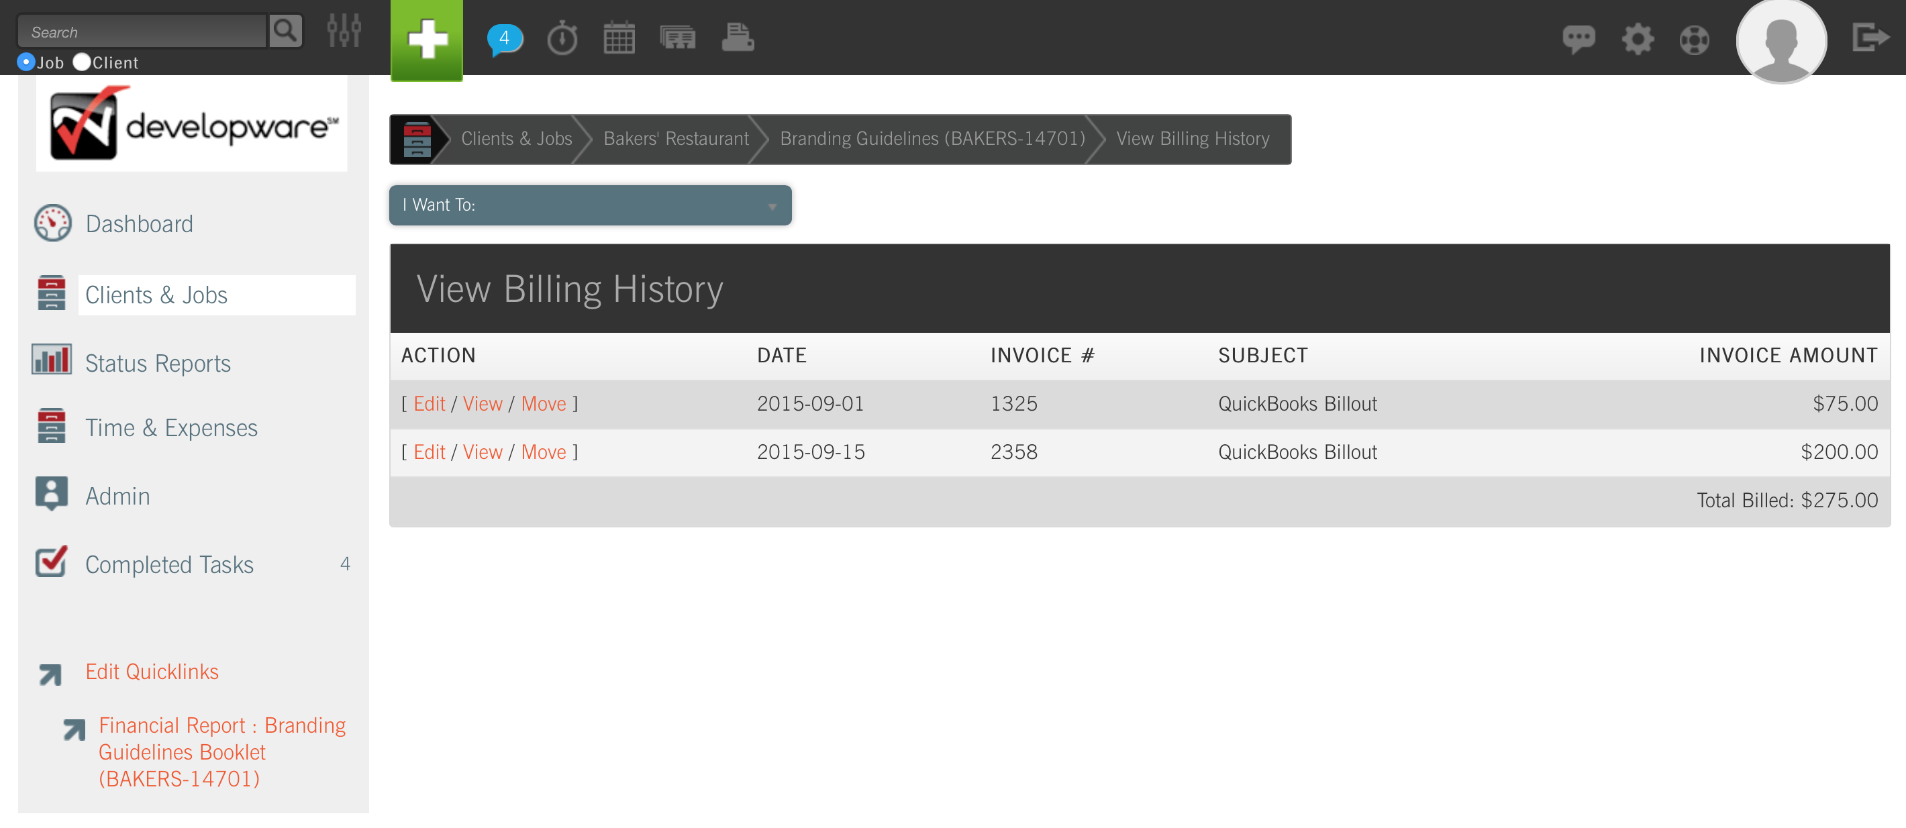This screenshot has width=1906, height=828.
Task: Click Total Billed: $275.00
Action: 1787,500
